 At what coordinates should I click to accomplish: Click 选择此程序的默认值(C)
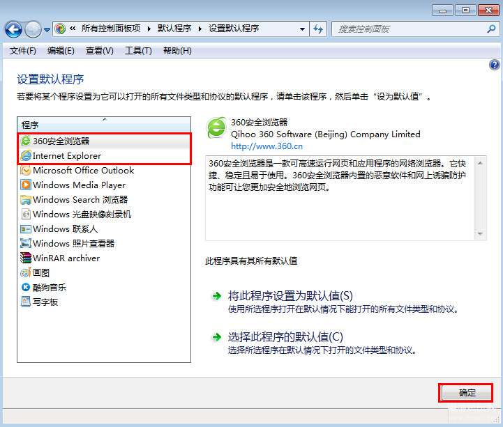point(285,336)
